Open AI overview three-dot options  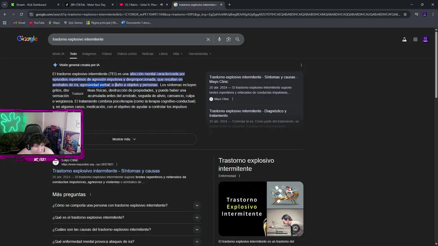click(x=301, y=65)
